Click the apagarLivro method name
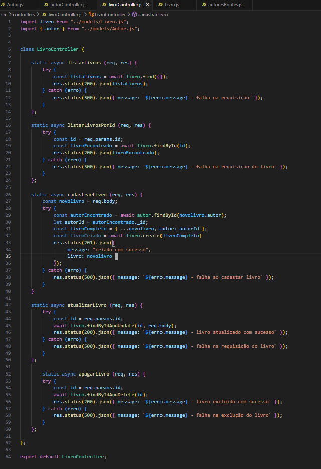 click(94, 374)
